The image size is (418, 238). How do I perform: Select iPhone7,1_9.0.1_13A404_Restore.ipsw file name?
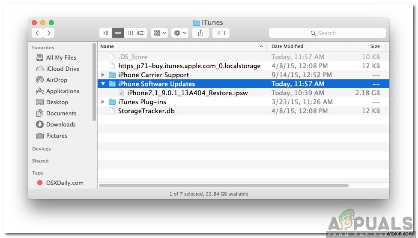coord(188,93)
